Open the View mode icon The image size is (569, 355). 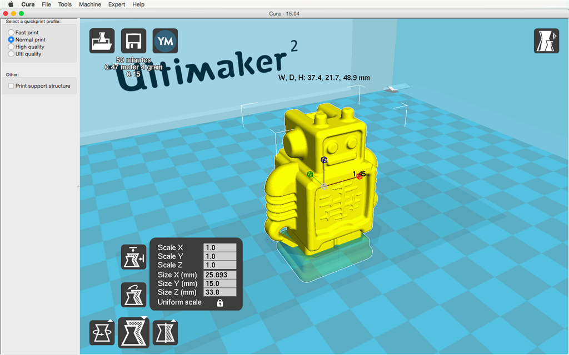tap(547, 41)
